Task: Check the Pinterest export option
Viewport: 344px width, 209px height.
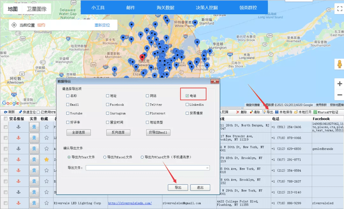Action: (147, 113)
